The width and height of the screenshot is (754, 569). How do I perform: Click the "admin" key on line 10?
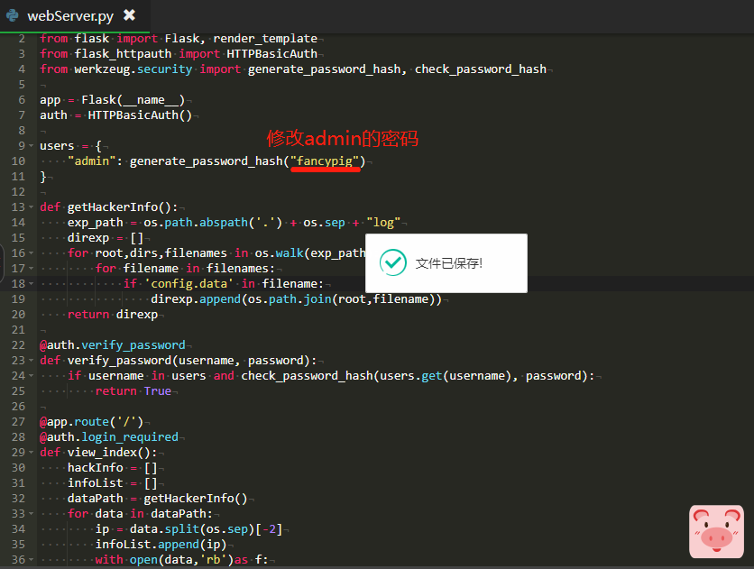[x=92, y=161]
